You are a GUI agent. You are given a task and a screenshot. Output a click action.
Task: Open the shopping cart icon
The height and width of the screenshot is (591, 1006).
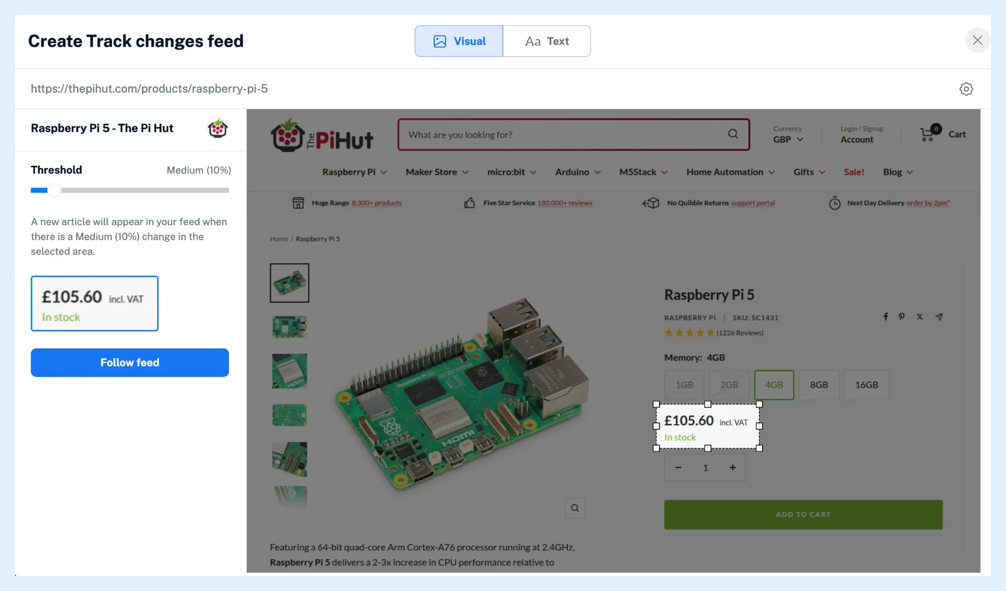(930, 133)
